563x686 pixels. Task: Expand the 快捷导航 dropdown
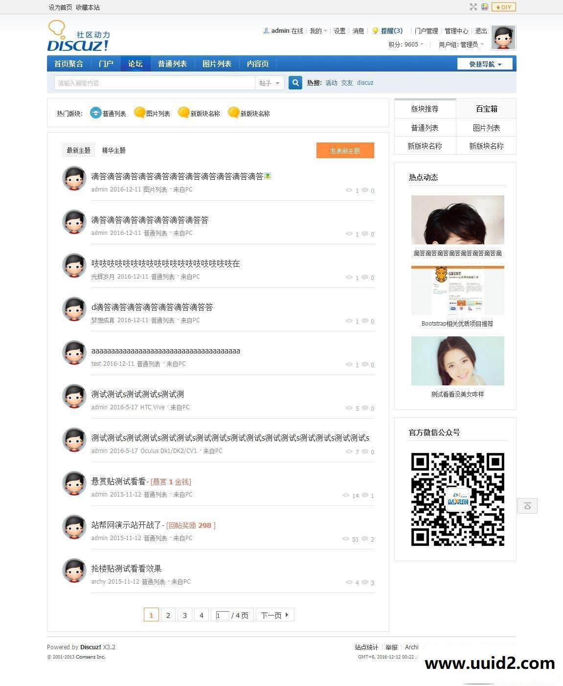[x=484, y=64]
